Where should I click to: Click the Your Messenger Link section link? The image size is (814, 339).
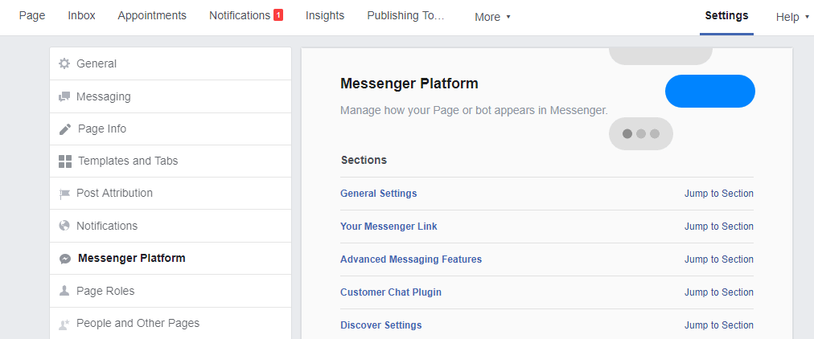(x=388, y=227)
